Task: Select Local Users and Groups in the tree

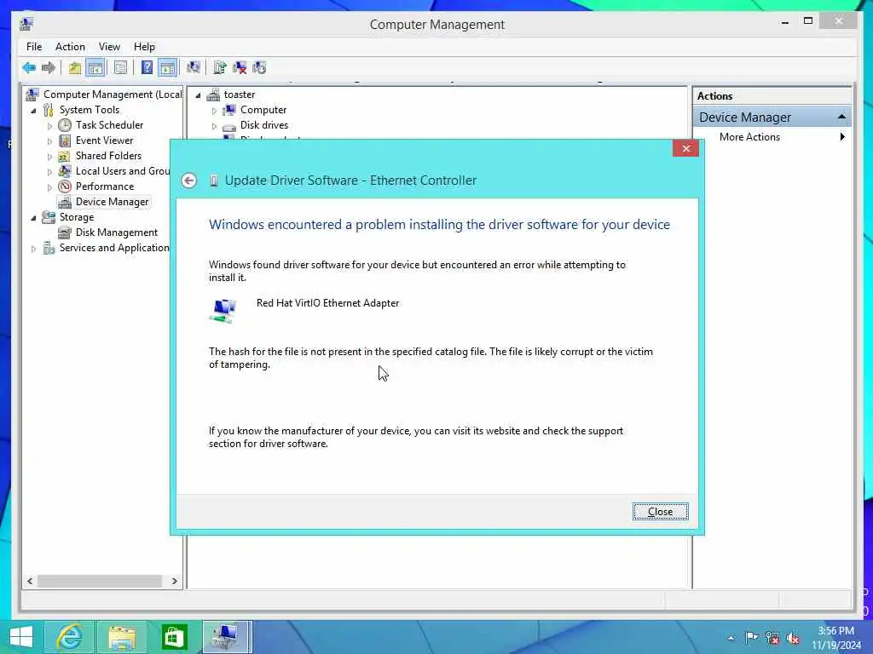Action: click(123, 171)
